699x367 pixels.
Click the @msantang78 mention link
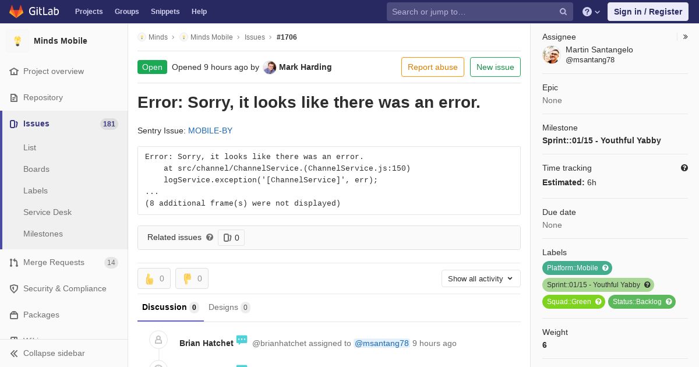click(382, 343)
